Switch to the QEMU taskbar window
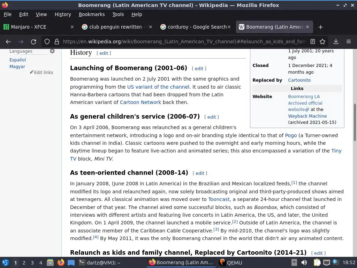 point(230,262)
